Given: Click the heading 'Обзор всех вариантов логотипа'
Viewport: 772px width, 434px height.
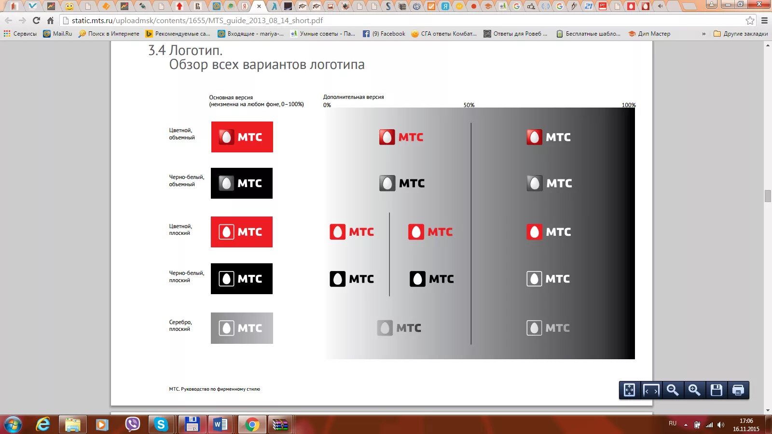Looking at the screenshot, I should click(267, 65).
